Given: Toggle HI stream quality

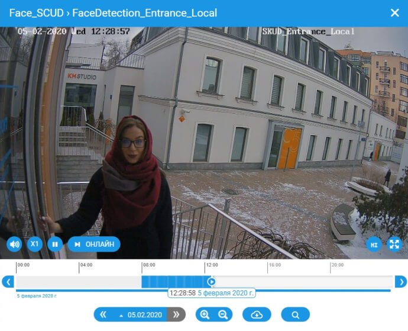Looking at the screenshot, I should [373, 244].
